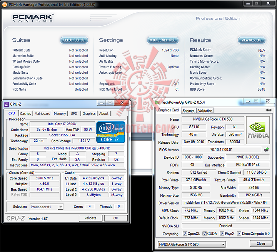This screenshot has height=252, width=277.
Task: Open the About tab in CPU-Z
Action: point(104,114)
